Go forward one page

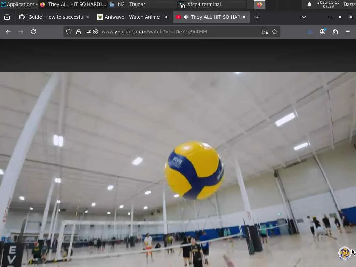(x=21, y=32)
